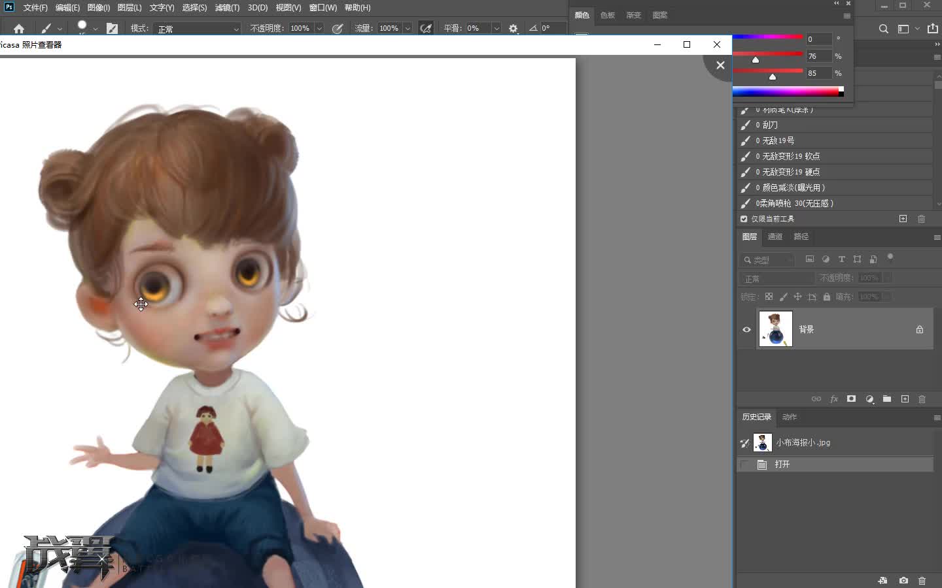Create new tool preset plus icon

[903, 219]
